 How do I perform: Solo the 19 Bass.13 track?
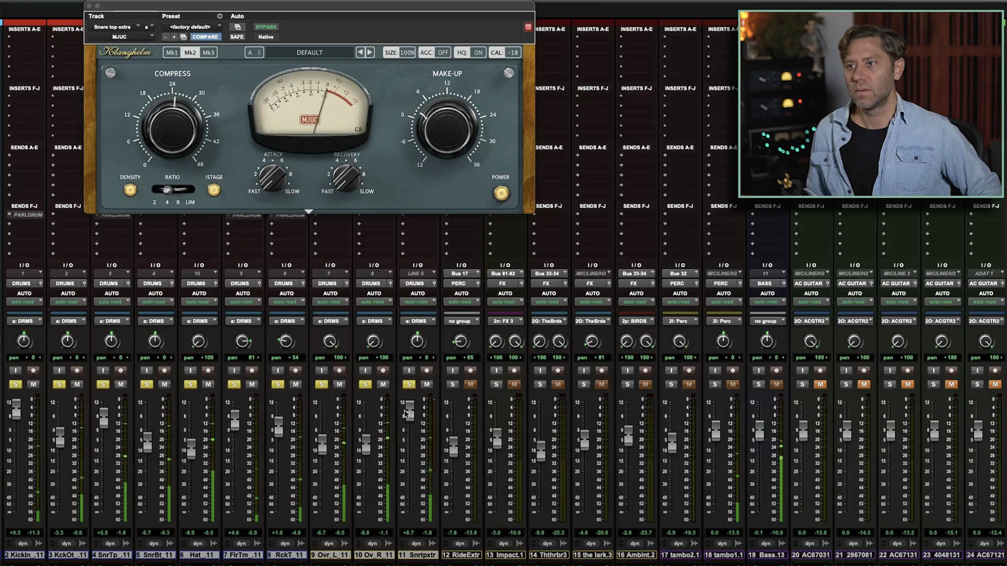758,384
